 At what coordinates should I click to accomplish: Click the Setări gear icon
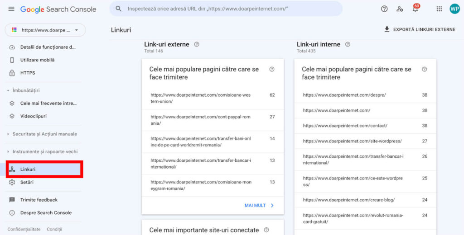[x=12, y=183]
